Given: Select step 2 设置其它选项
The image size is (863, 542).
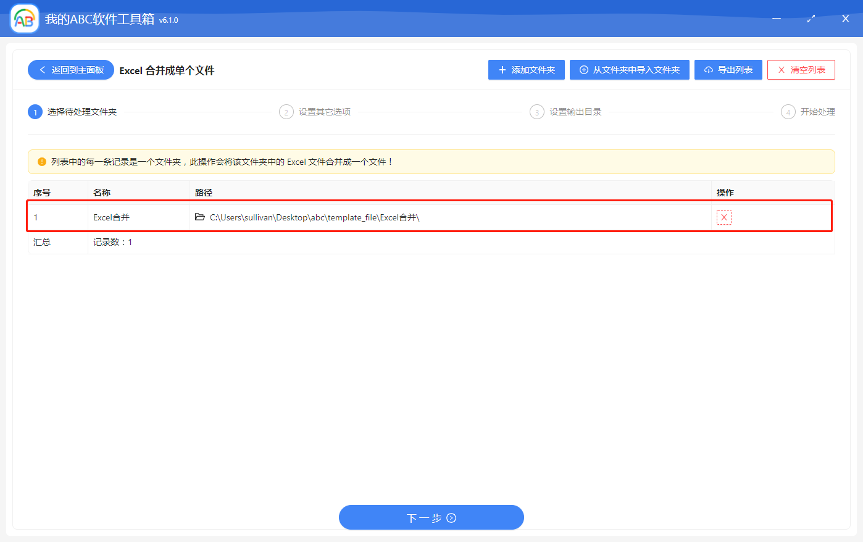Looking at the screenshot, I should [x=315, y=112].
